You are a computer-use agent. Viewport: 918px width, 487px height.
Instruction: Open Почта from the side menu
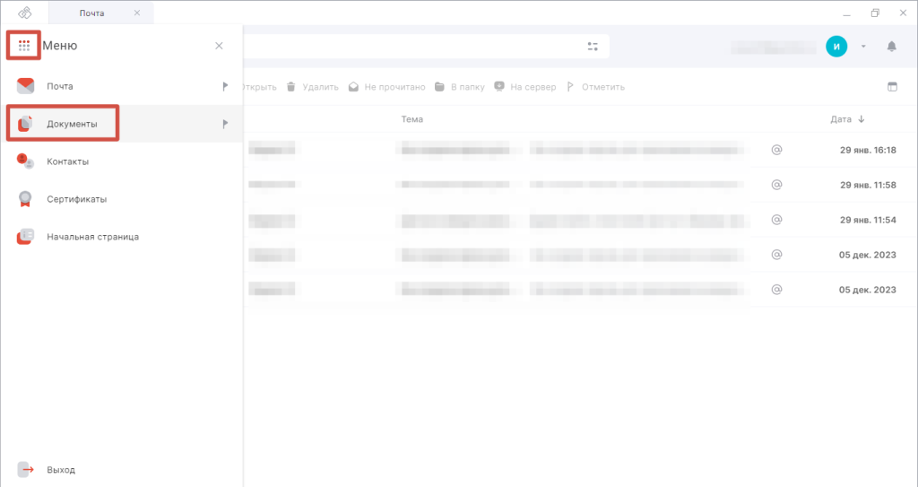click(60, 86)
